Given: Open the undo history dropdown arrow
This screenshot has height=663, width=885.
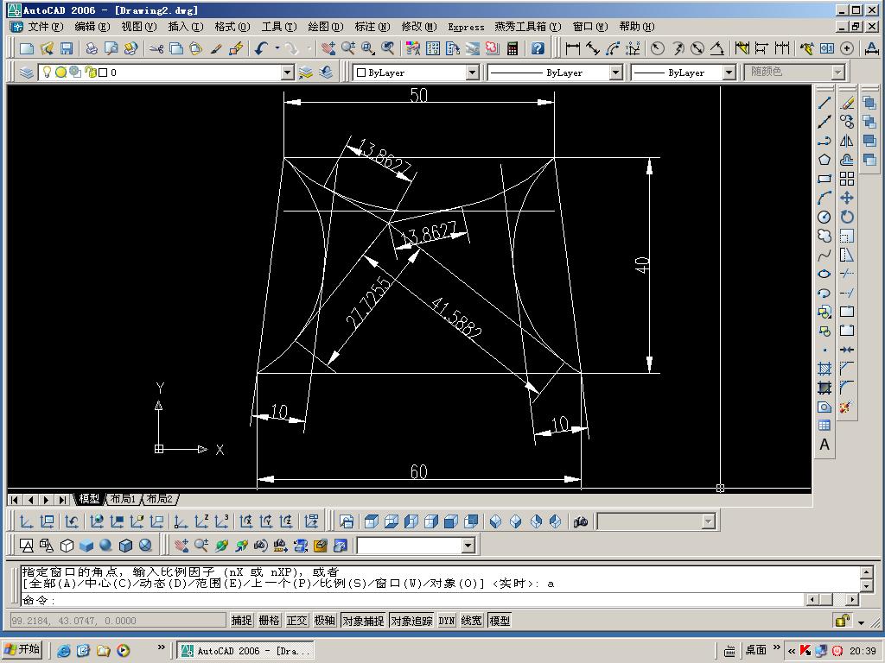Looking at the screenshot, I should [277, 48].
